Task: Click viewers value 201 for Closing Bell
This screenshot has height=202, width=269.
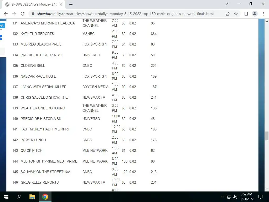Action: point(154,65)
